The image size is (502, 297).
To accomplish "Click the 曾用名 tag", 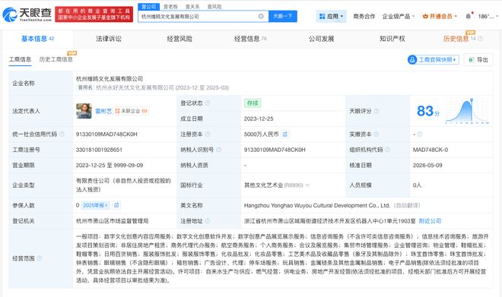I will [x=85, y=87].
